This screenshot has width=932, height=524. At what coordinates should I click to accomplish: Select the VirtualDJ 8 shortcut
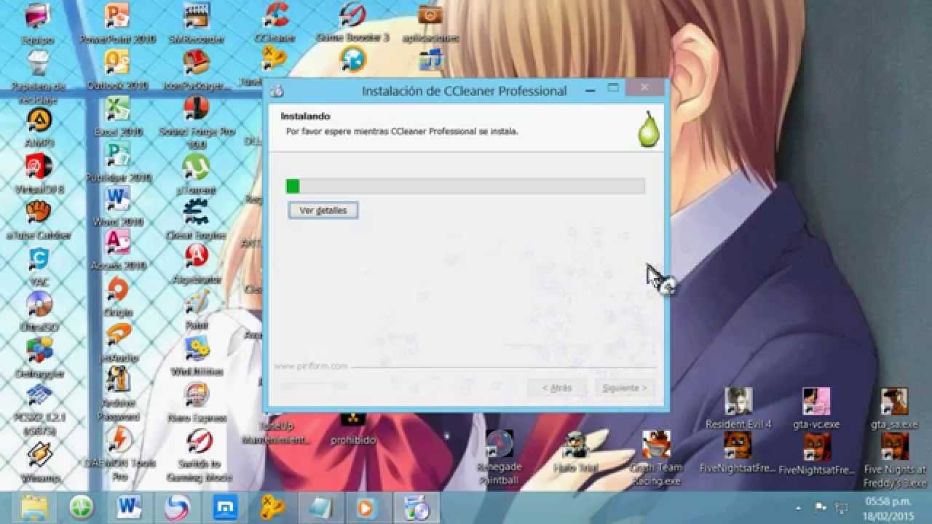39,175
